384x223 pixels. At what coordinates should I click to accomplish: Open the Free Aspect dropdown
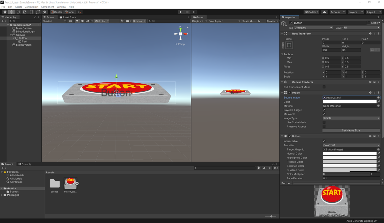tap(224, 21)
